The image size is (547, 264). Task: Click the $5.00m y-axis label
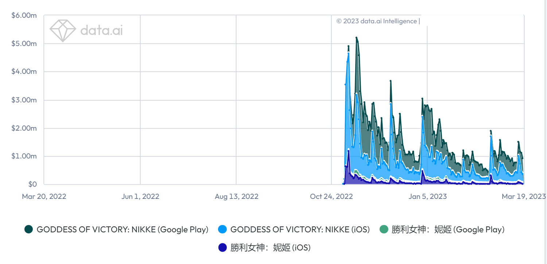coord(24,43)
